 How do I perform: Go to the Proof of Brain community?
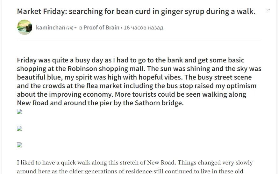coord(101,28)
